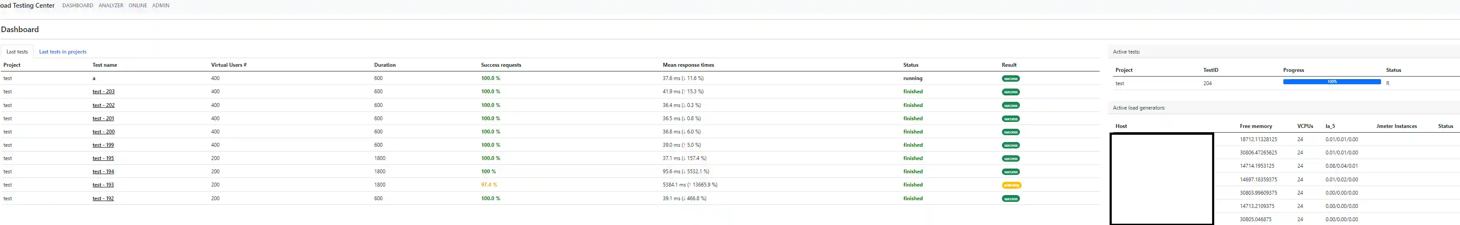Viewport: 1460px width, 225px height.
Task: Click the active test 204 progress bar
Action: (x=1331, y=82)
